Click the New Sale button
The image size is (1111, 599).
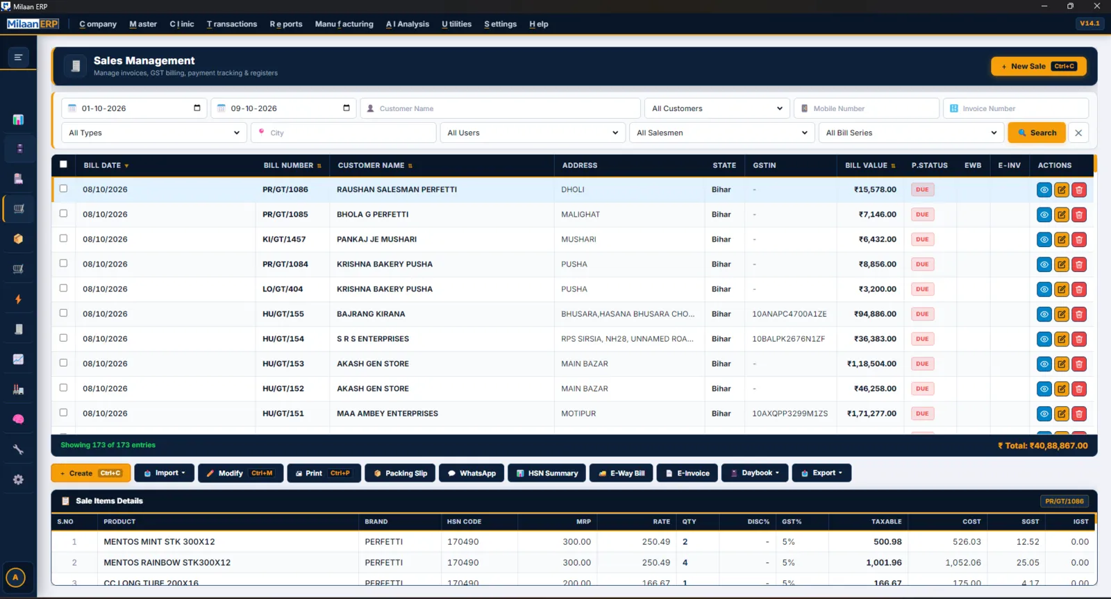(1038, 67)
